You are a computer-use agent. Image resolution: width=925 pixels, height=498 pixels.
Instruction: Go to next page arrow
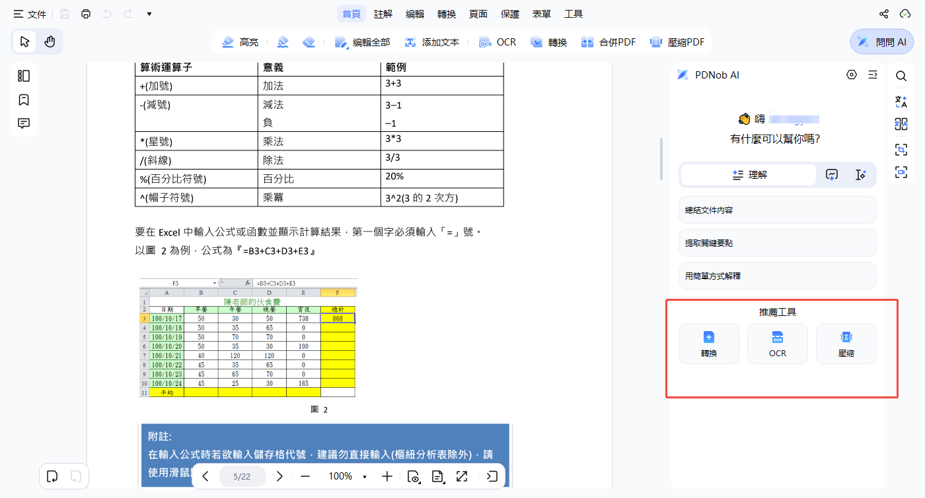[x=279, y=476]
